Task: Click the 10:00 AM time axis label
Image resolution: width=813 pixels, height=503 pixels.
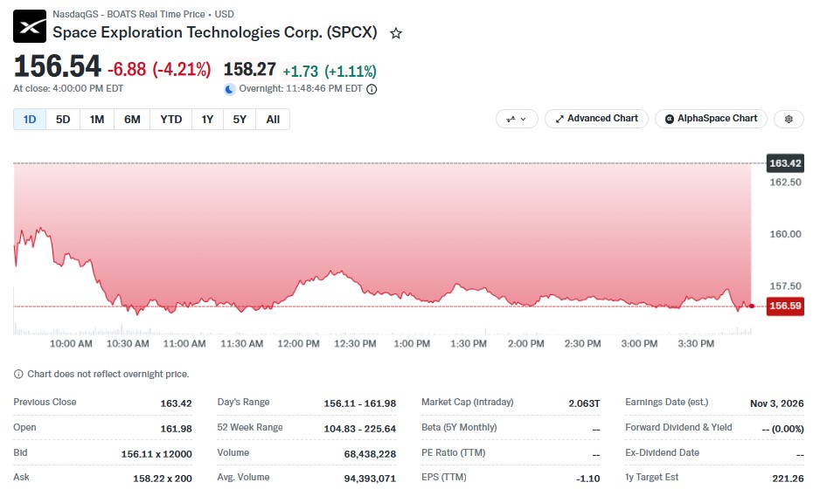Action: pyautogui.click(x=71, y=343)
